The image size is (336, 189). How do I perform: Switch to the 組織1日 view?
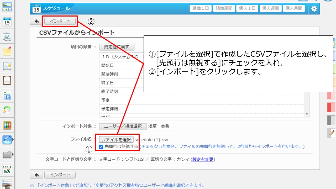pos(201,8)
